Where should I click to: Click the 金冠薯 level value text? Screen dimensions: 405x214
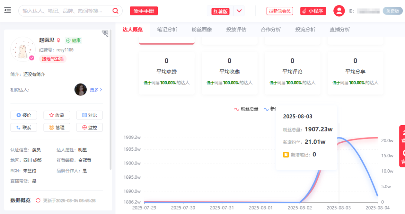85,160
